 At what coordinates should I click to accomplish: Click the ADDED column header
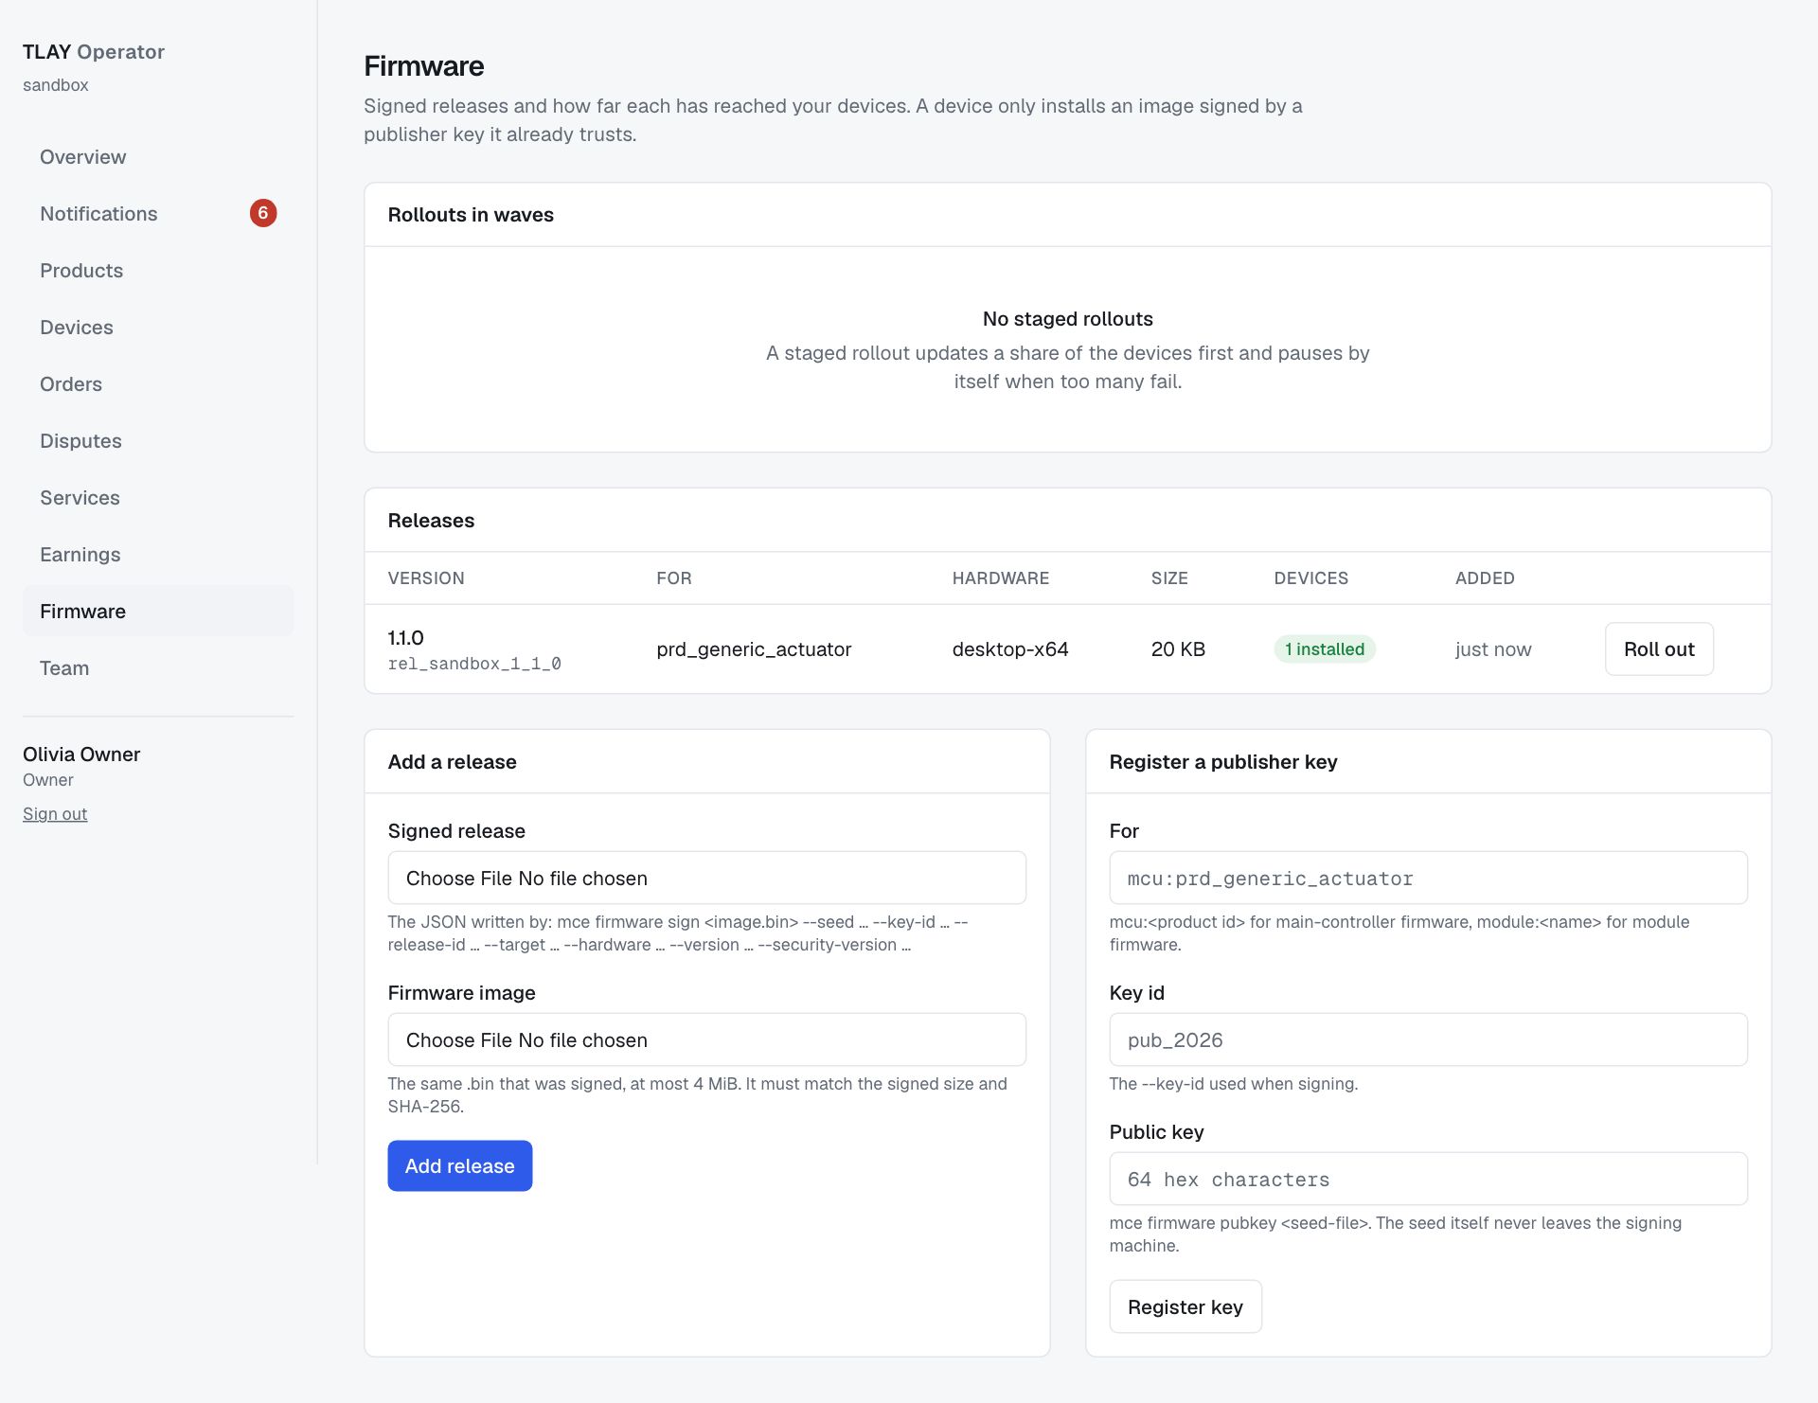[x=1485, y=578]
